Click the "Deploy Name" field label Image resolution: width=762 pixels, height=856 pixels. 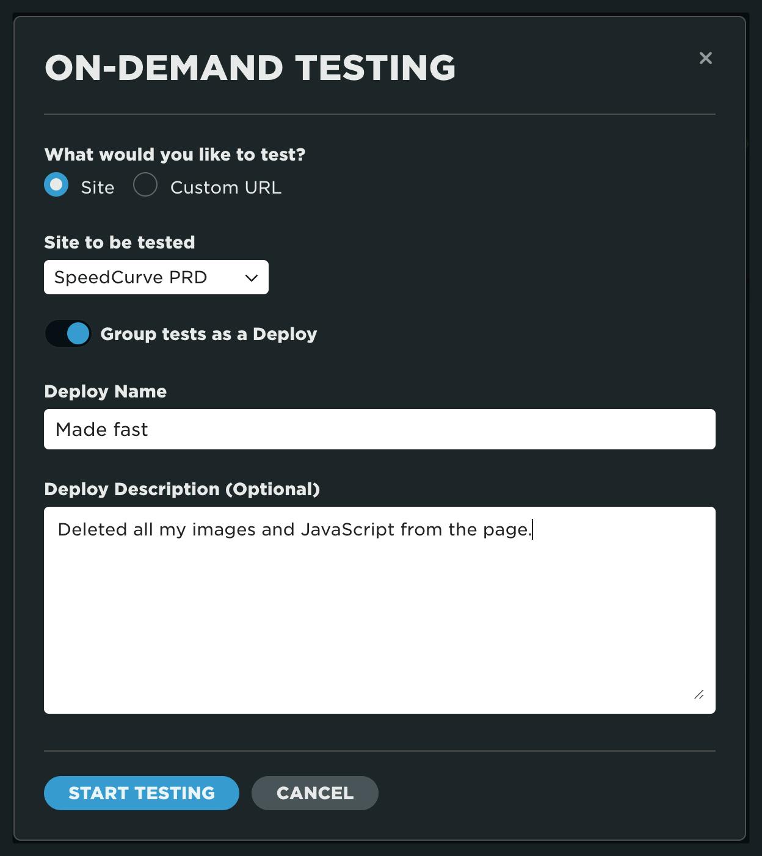click(x=105, y=391)
